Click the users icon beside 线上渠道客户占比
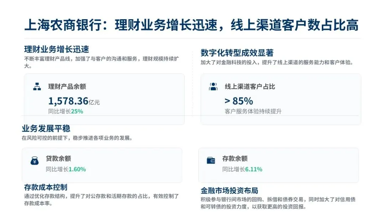Image resolution: width=385 pixels, height=216 pixels. pos(213,86)
